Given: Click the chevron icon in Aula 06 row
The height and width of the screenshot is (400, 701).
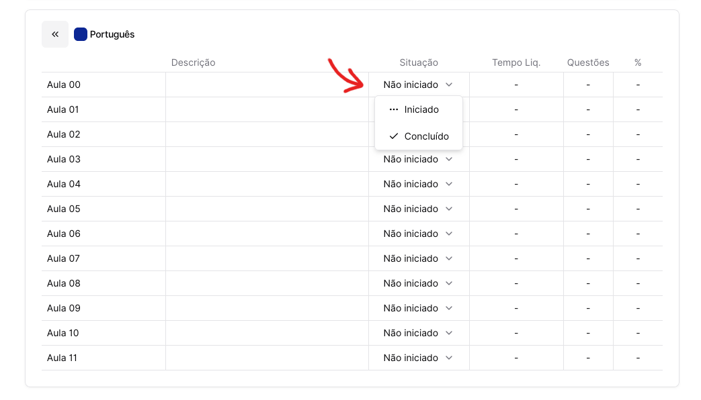Looking at the screenshot, I should [449, 234].
